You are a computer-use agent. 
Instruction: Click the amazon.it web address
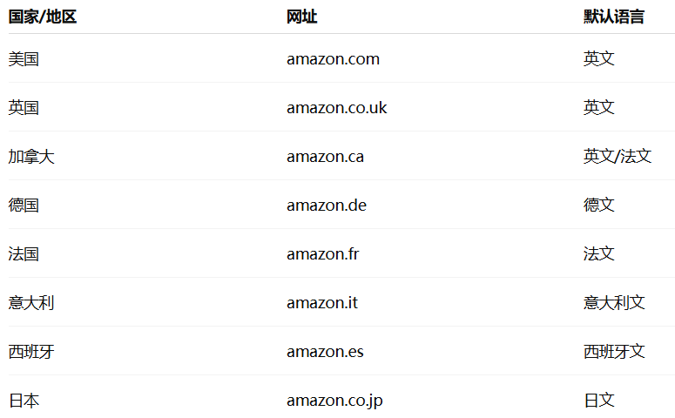[x=322, y=303]
